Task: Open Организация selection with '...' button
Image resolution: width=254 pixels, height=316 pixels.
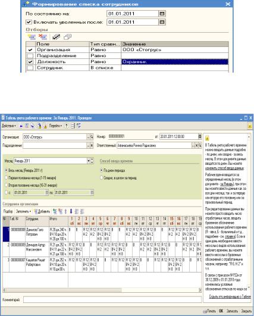Action: tap(88, 137)
